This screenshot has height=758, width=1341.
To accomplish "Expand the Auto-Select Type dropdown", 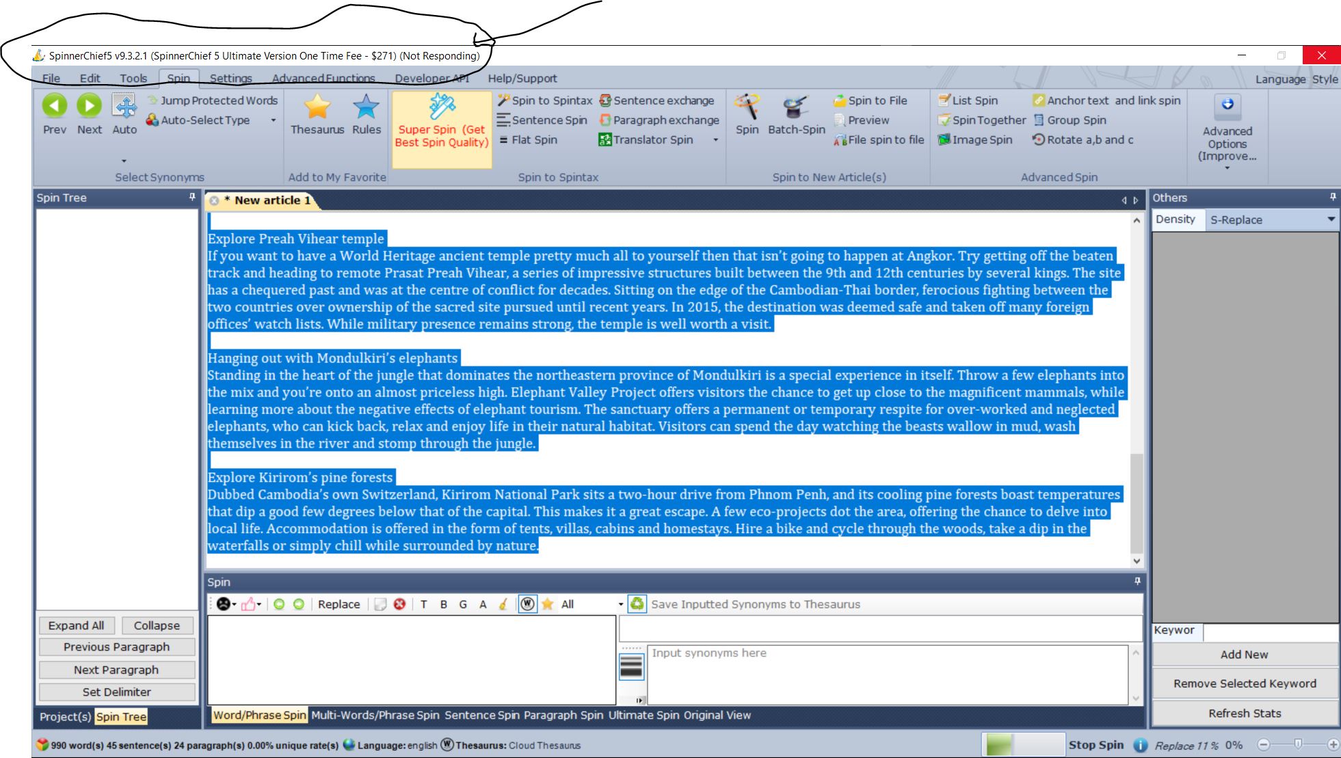I will coord(274,120).
